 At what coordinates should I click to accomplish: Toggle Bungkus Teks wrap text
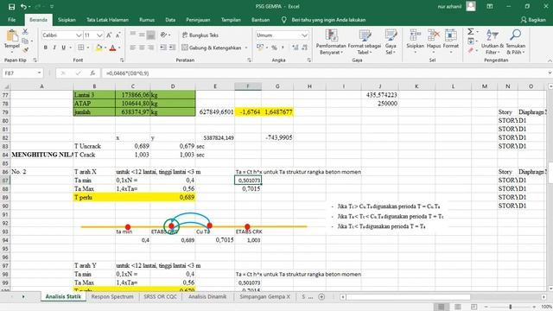point(200,35)
